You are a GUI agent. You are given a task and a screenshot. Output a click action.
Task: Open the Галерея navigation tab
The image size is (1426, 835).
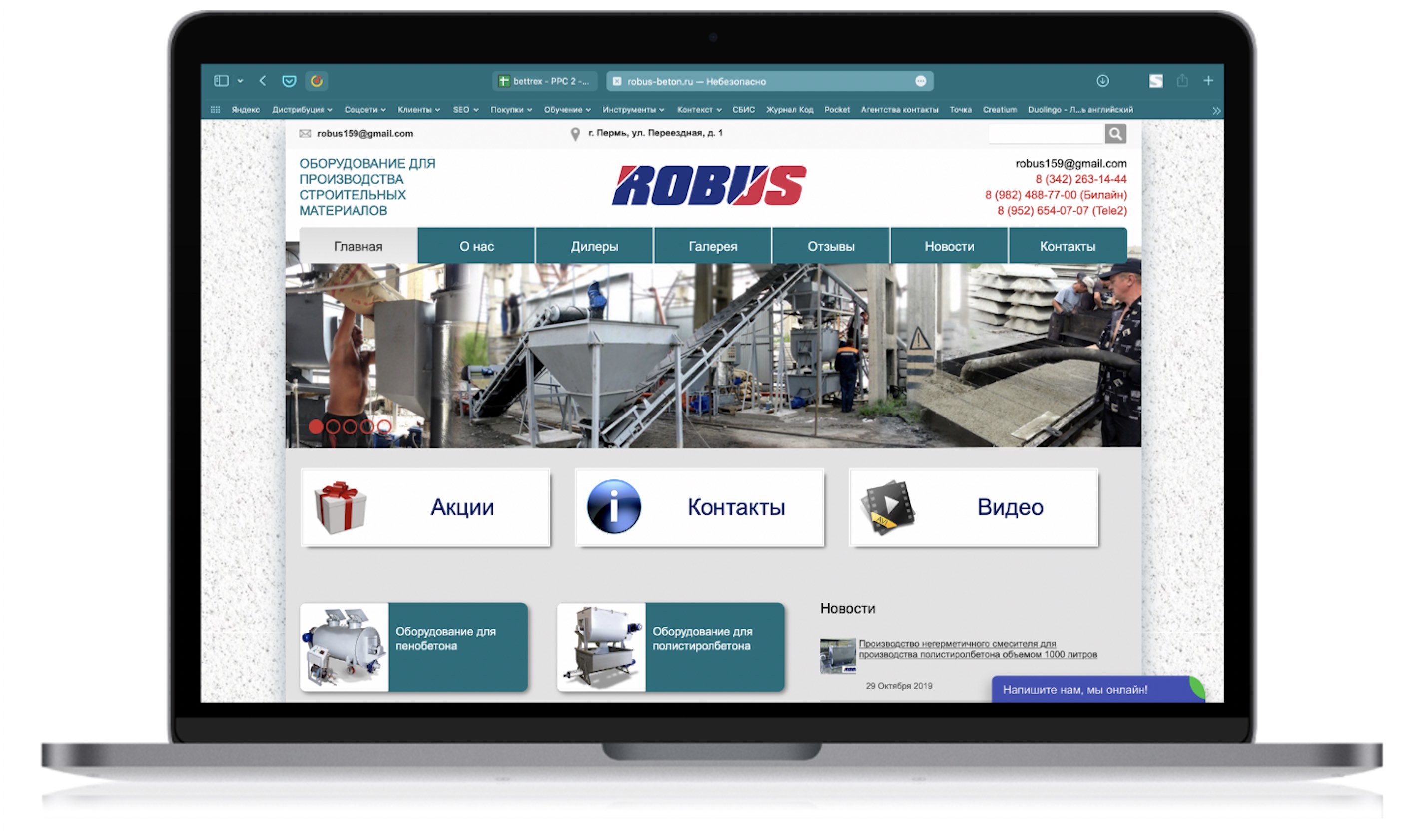[713, 246]
